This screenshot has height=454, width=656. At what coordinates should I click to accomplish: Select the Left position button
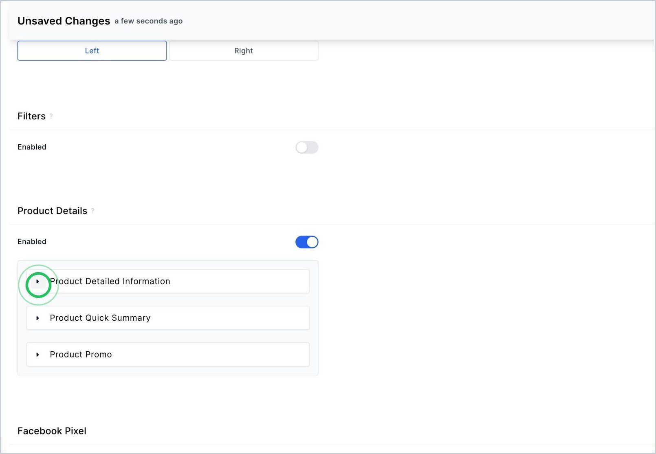(x=92, y=51)
